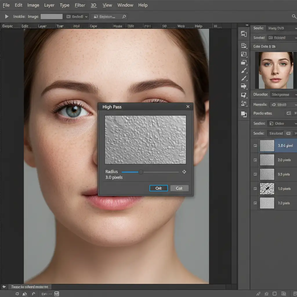Click the pen-shaped tool below the brush

point(244,78)
